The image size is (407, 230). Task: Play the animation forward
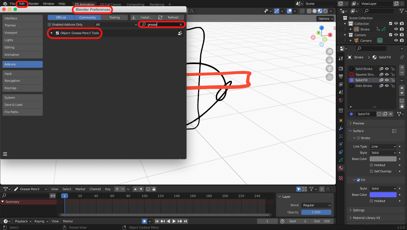[x=174, y=221]
